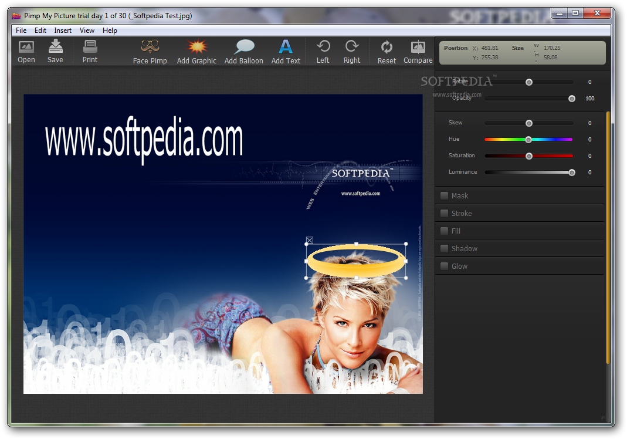Click the top-right handle of the halo selection

pyautogui.click(x=406, y=244)
